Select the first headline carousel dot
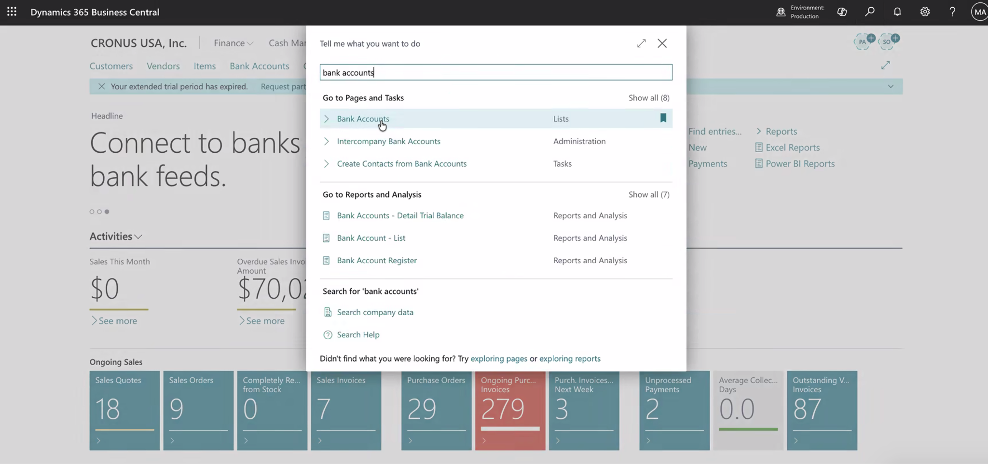The height and width of the screenshot is (464, 988). tap(92, 212)
